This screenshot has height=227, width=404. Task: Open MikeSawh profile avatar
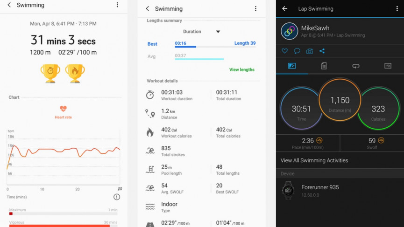(290, 31)
